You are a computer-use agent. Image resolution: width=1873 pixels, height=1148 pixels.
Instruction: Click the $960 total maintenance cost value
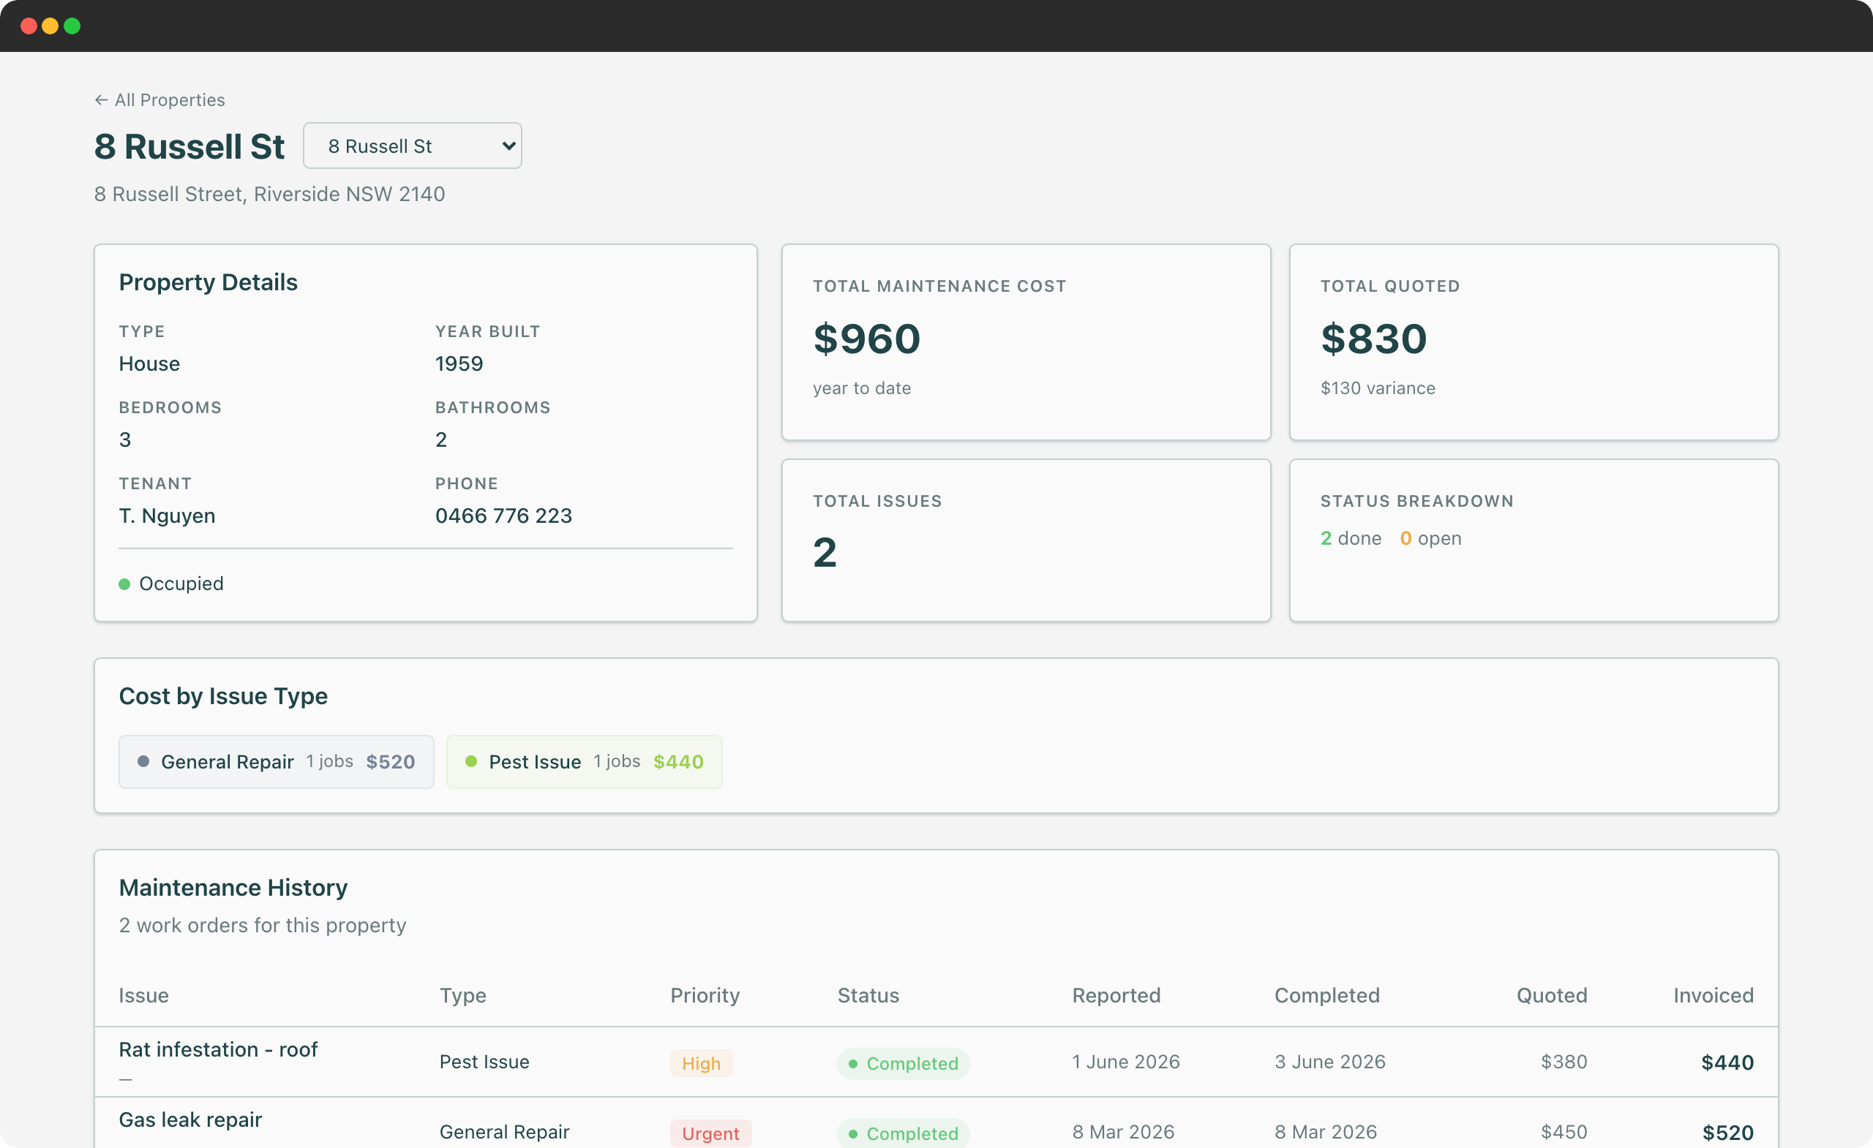pyautogui.click(x=866, y=338)
